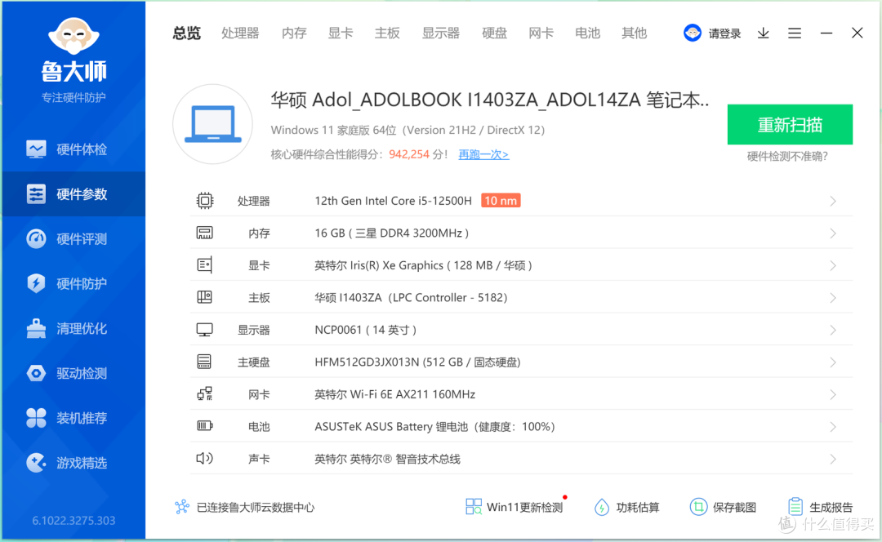Viewport: 882px width, 542px height.
Task: Click the network card icon
Action: click(x=205, y=393)
